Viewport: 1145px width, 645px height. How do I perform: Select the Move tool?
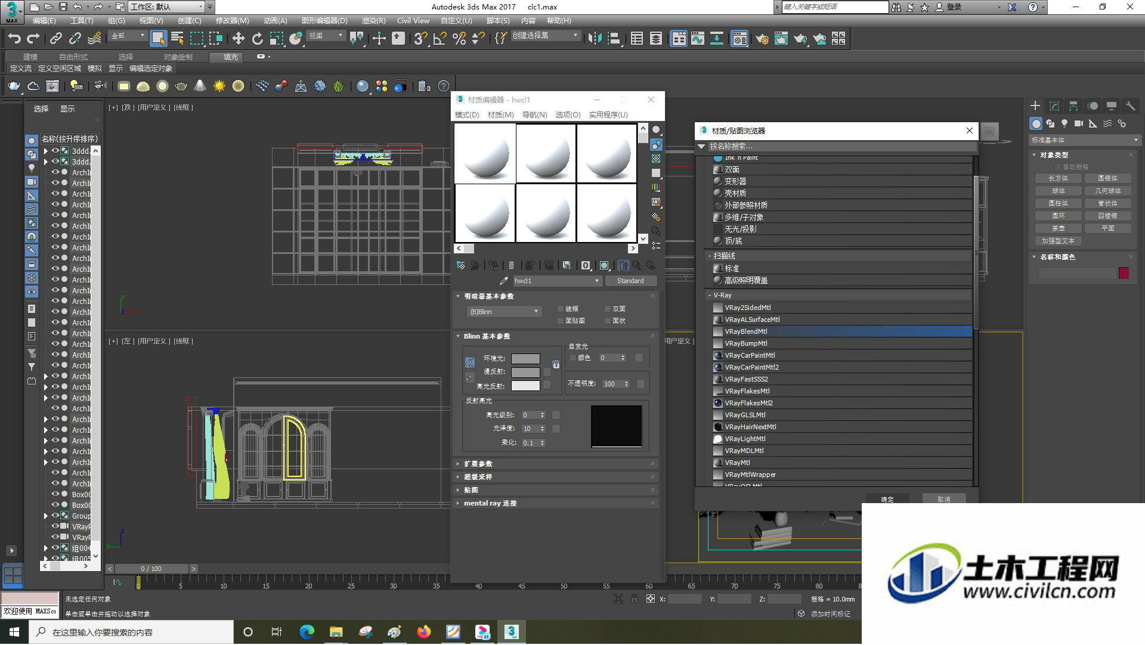click(x=238, y=39)
